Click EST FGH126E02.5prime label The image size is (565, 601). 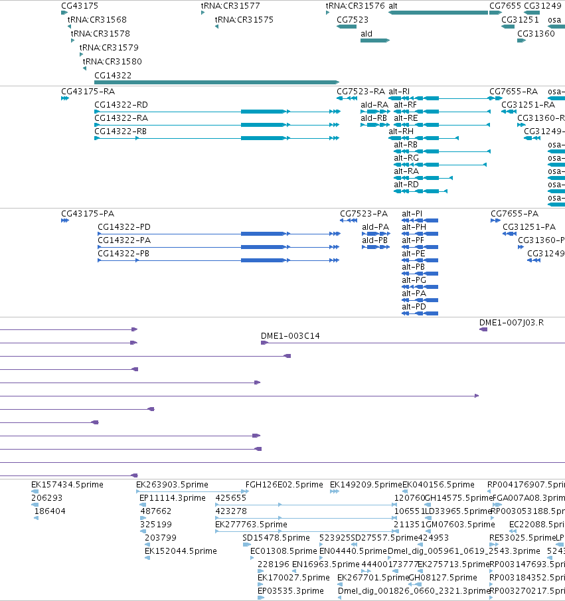pos(284,485)
